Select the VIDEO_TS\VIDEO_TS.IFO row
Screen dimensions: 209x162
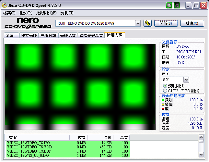click(x=68, y=143)
